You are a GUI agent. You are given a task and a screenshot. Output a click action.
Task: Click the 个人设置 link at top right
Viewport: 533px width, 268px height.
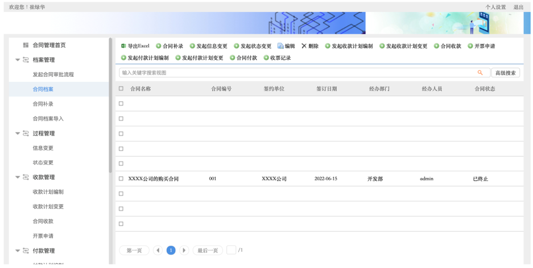[495, 7]
